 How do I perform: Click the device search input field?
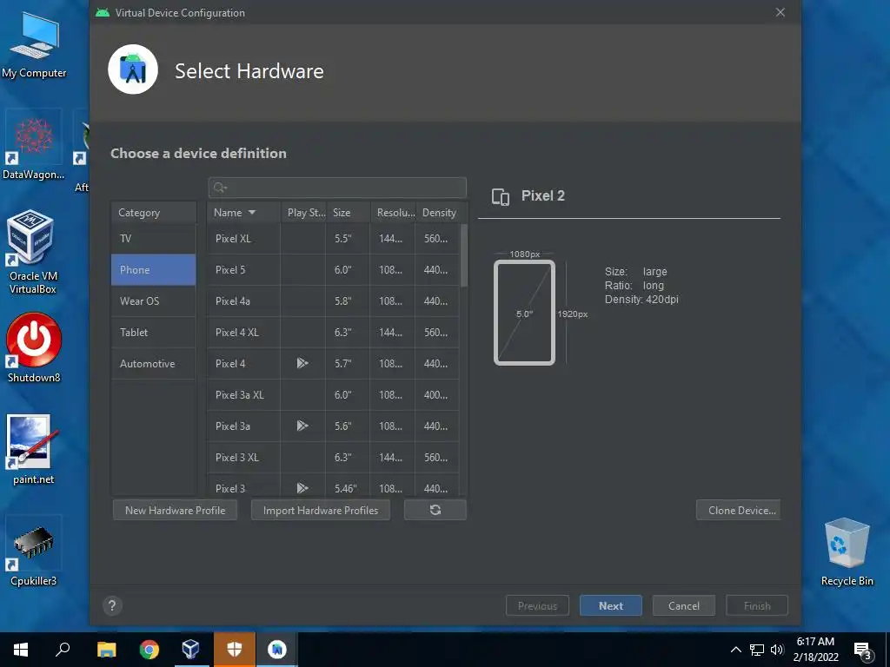point(337,188)
